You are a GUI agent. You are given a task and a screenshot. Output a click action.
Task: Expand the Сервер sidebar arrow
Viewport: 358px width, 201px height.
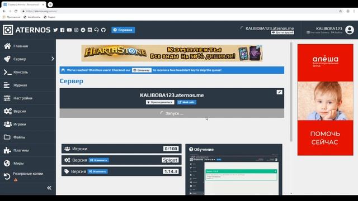tap(53, 59)
